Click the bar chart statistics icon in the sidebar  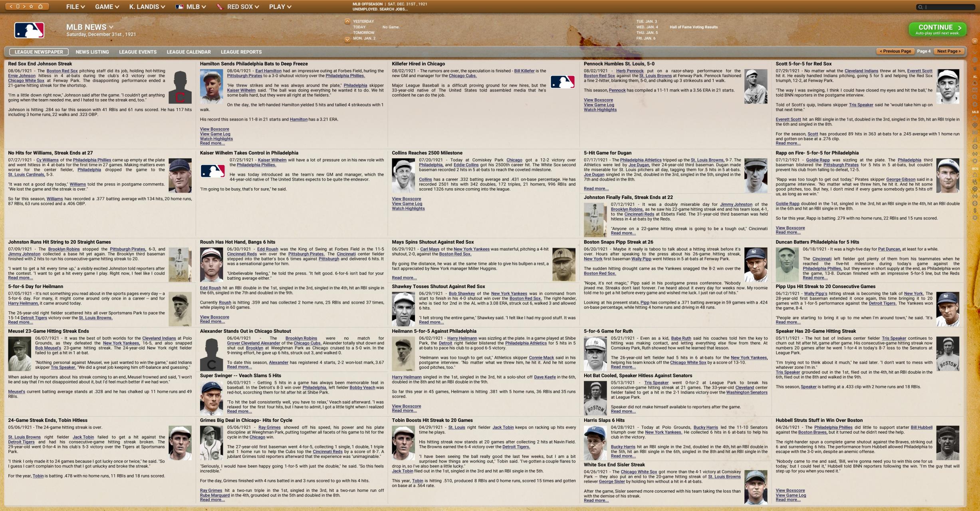tap(975, 139)
